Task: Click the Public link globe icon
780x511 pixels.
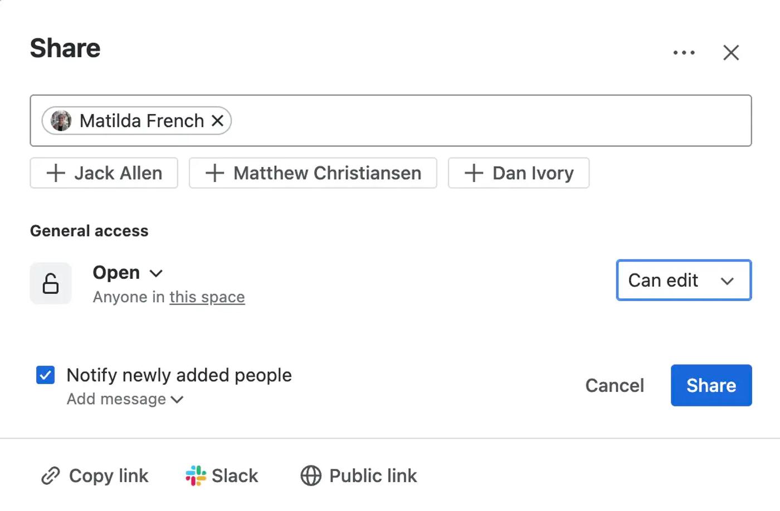Action: pyautogui.click(x=311, y=476)
